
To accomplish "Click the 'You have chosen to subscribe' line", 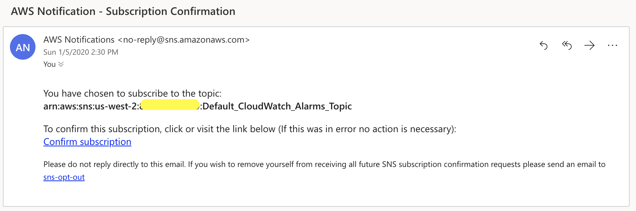I will [132, 93].
